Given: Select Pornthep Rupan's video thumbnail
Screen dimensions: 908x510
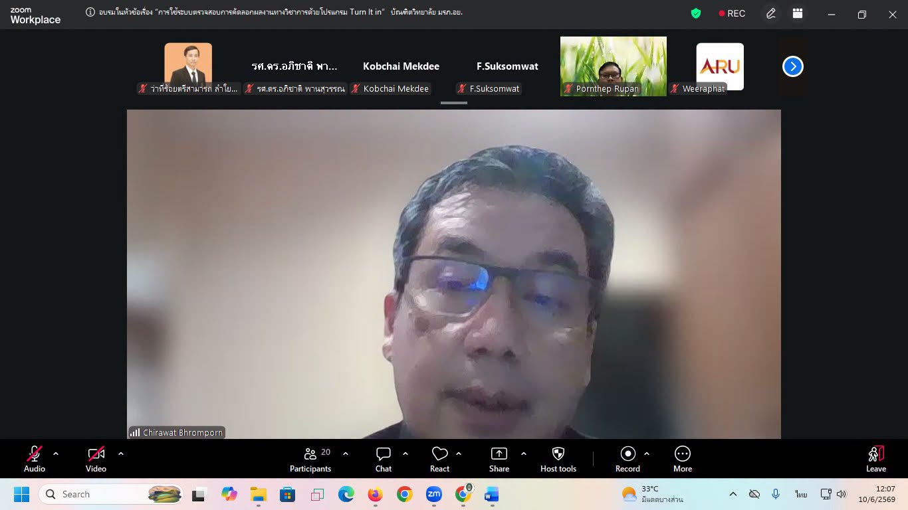Looking at the screenshot, I should [614, 66].
